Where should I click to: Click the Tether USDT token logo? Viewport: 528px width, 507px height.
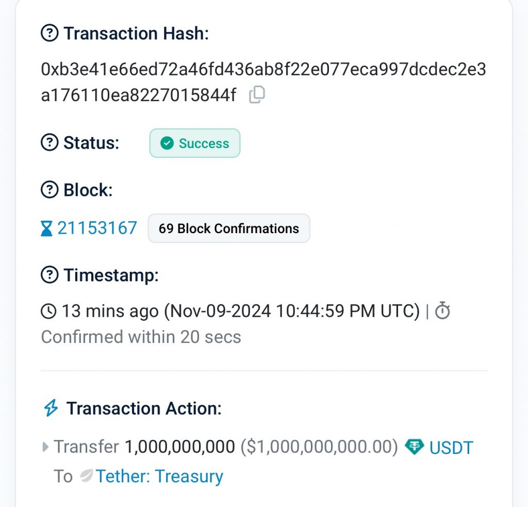(x=414, y=447)
